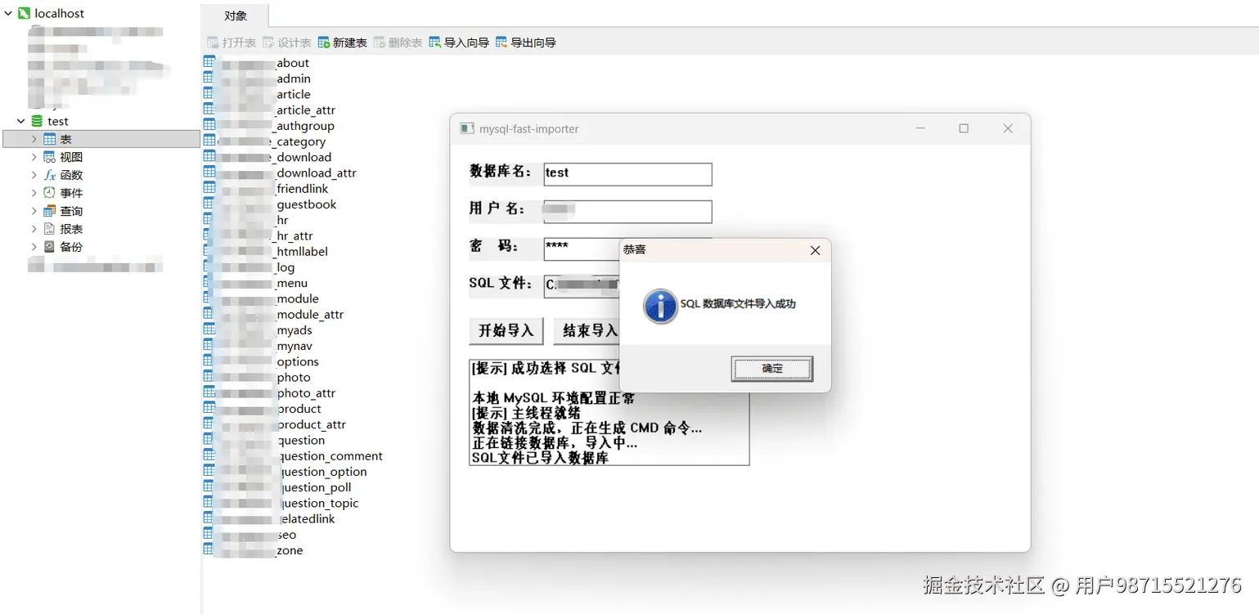Expand the 函数 tree node

[34, 175]
